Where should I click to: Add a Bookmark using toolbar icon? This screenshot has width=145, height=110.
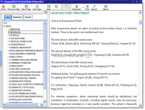[77, 6]
